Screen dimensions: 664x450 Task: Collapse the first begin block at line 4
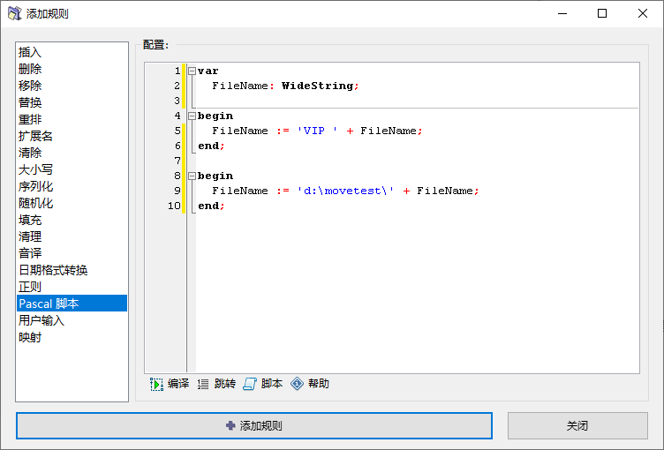pos(192,116)
